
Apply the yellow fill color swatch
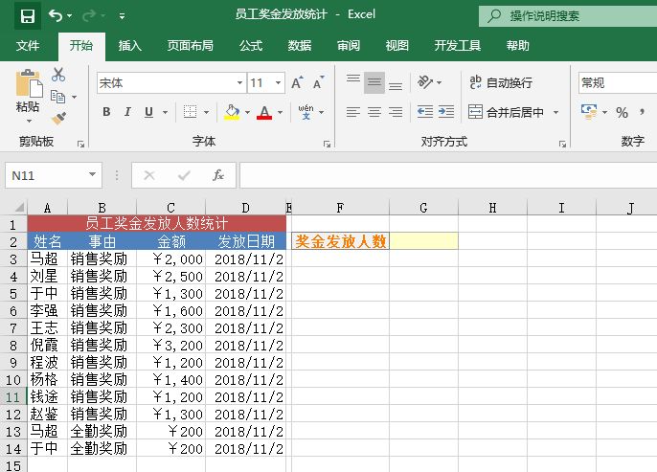[231, 112]
